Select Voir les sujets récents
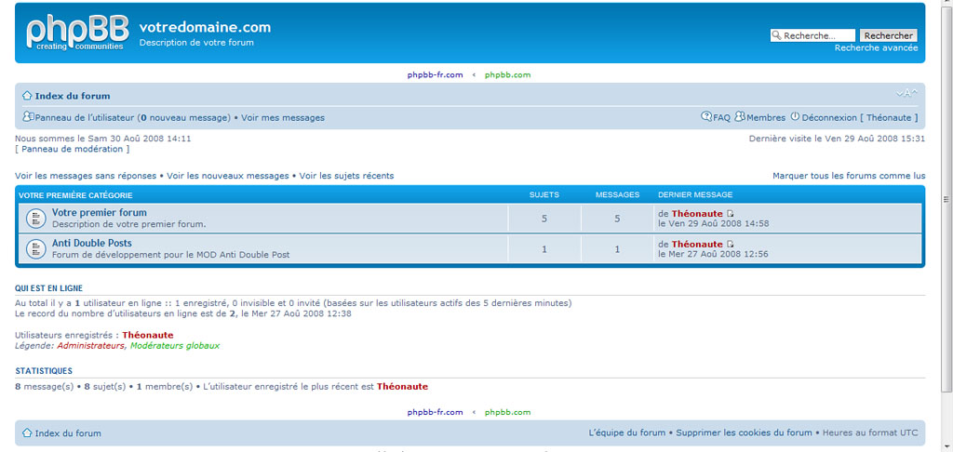Image resolution: width=953 pixels, height=452 pixels. tap(346, 176)
